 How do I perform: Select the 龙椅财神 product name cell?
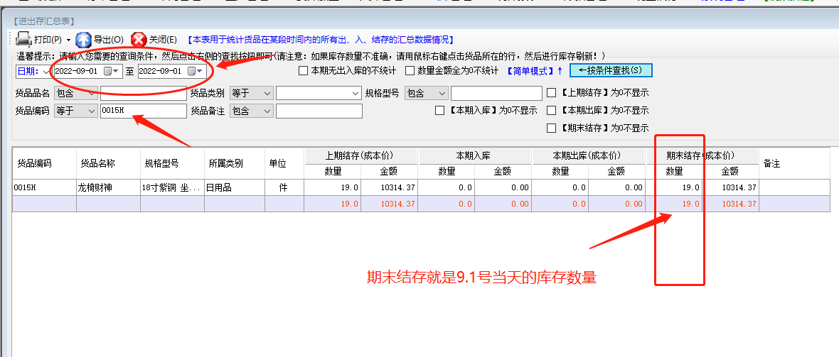[x=108, y=187]
